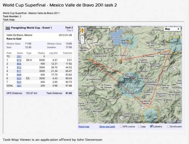Open the B32 waypoint link
189x144 pixels.
[19, 67]
